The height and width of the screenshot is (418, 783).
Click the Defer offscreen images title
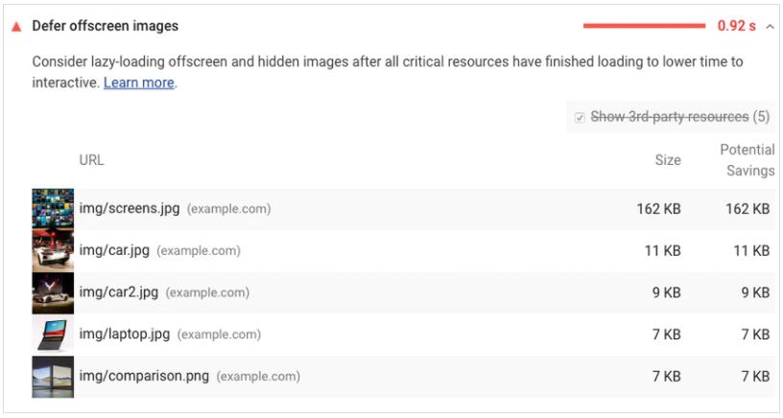[105, 27]
